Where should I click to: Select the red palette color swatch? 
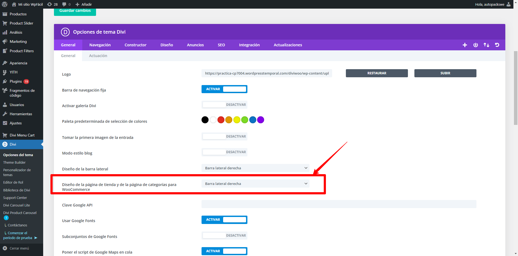click(221, 120)
